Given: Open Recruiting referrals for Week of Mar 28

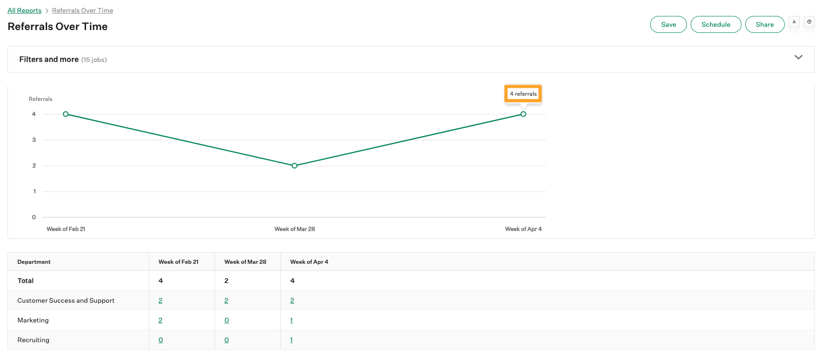Looking at the screenshot, I should pos(227,340).
